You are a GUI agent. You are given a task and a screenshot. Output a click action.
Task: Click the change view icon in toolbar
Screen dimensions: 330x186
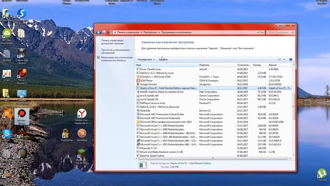[279, 59]
